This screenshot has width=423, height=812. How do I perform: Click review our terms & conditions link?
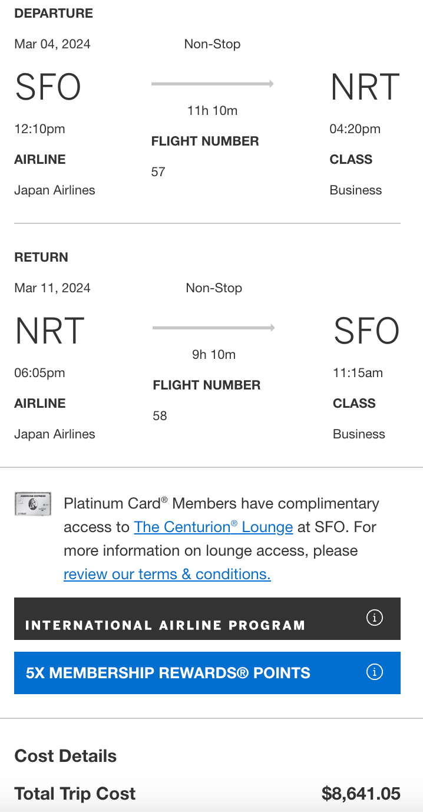point(167,574)
